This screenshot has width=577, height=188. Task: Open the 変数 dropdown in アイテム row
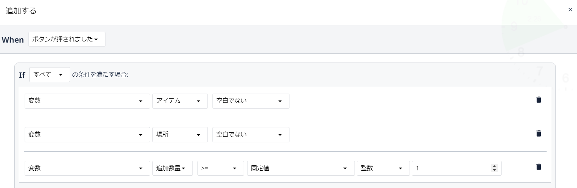click(87, 101)
